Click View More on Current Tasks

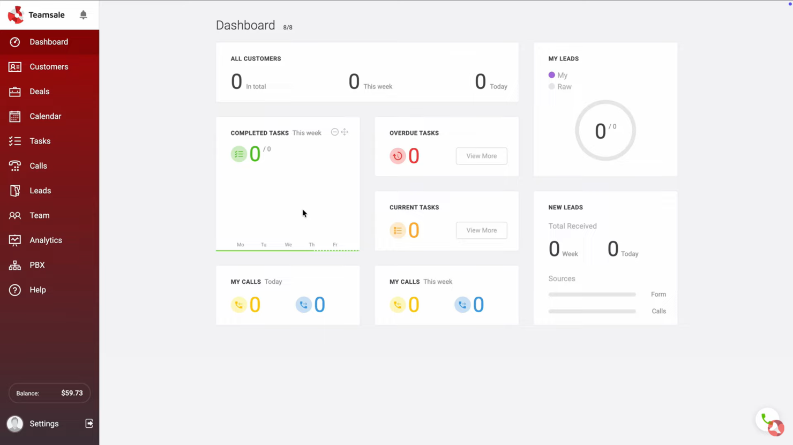tap(481, 230)
